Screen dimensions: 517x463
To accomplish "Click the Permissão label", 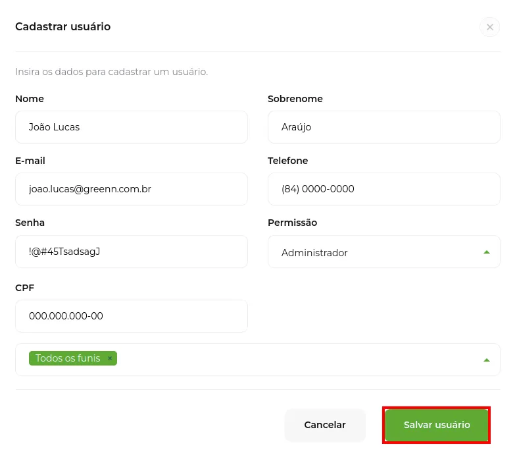I will [x=292, y=223].
